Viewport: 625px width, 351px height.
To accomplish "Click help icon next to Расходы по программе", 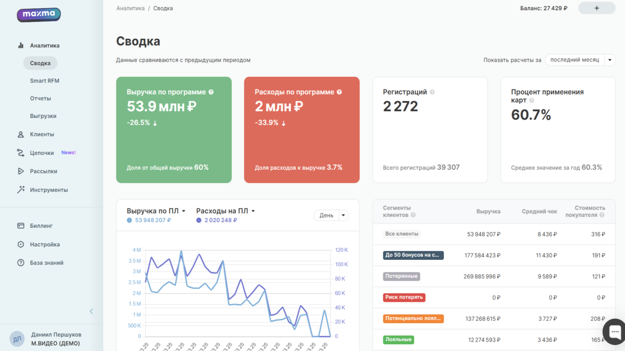I will pos(339,92).
